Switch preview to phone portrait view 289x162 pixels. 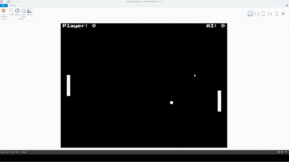[x=277, y=14]
